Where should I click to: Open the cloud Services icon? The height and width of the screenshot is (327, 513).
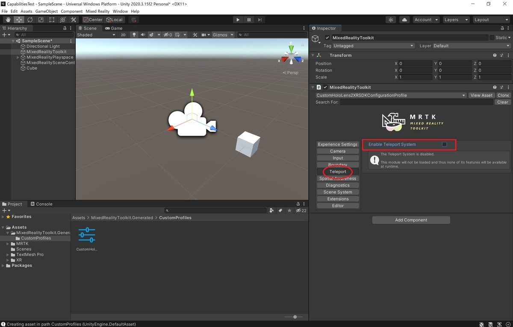(x=404, y=20)
